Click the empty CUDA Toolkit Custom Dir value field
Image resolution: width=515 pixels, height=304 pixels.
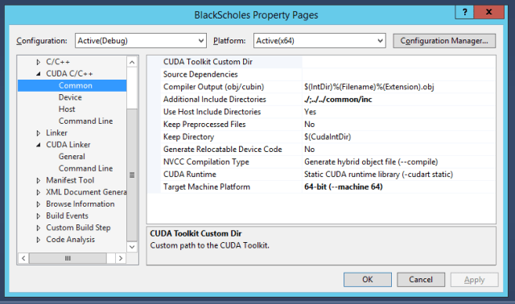tap(399, 62)
